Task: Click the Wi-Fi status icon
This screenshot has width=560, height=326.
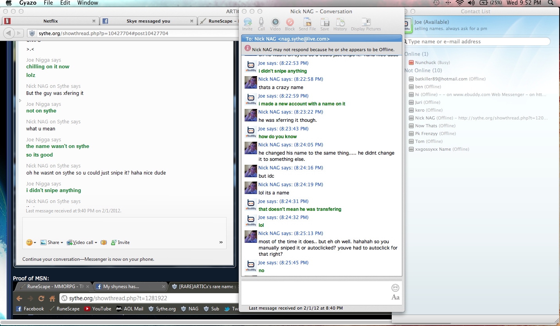Action: [460, 3]
